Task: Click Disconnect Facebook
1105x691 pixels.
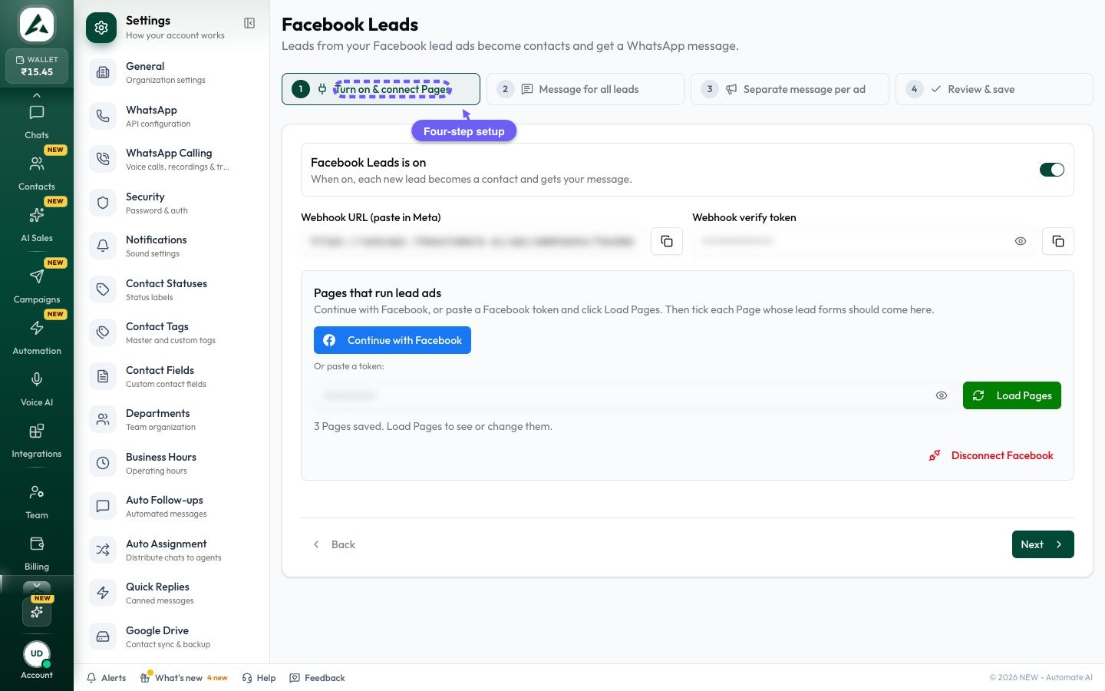Action: point(991,455)
